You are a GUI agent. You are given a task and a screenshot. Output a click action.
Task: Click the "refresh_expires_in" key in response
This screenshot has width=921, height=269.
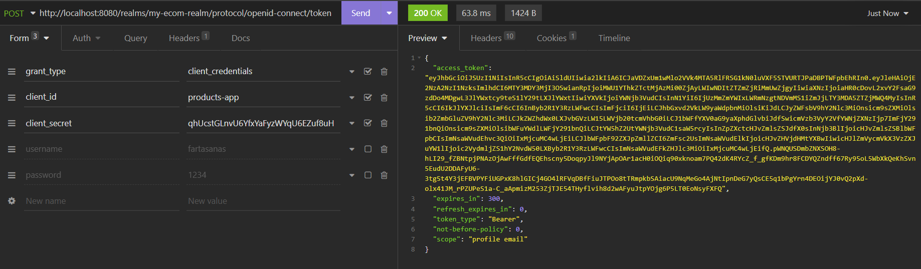(472, 209)
